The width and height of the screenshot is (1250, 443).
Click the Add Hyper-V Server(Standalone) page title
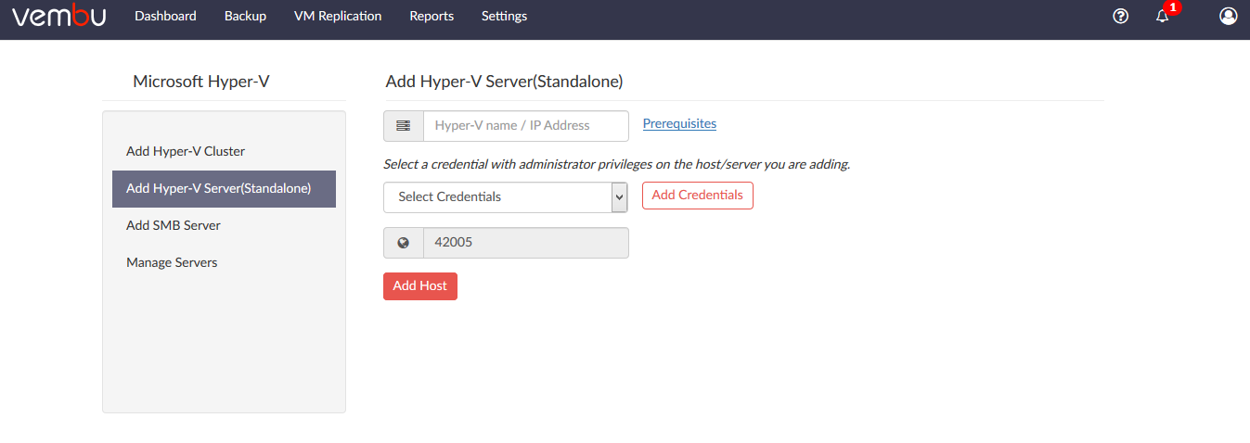click(x=504, y=82)
